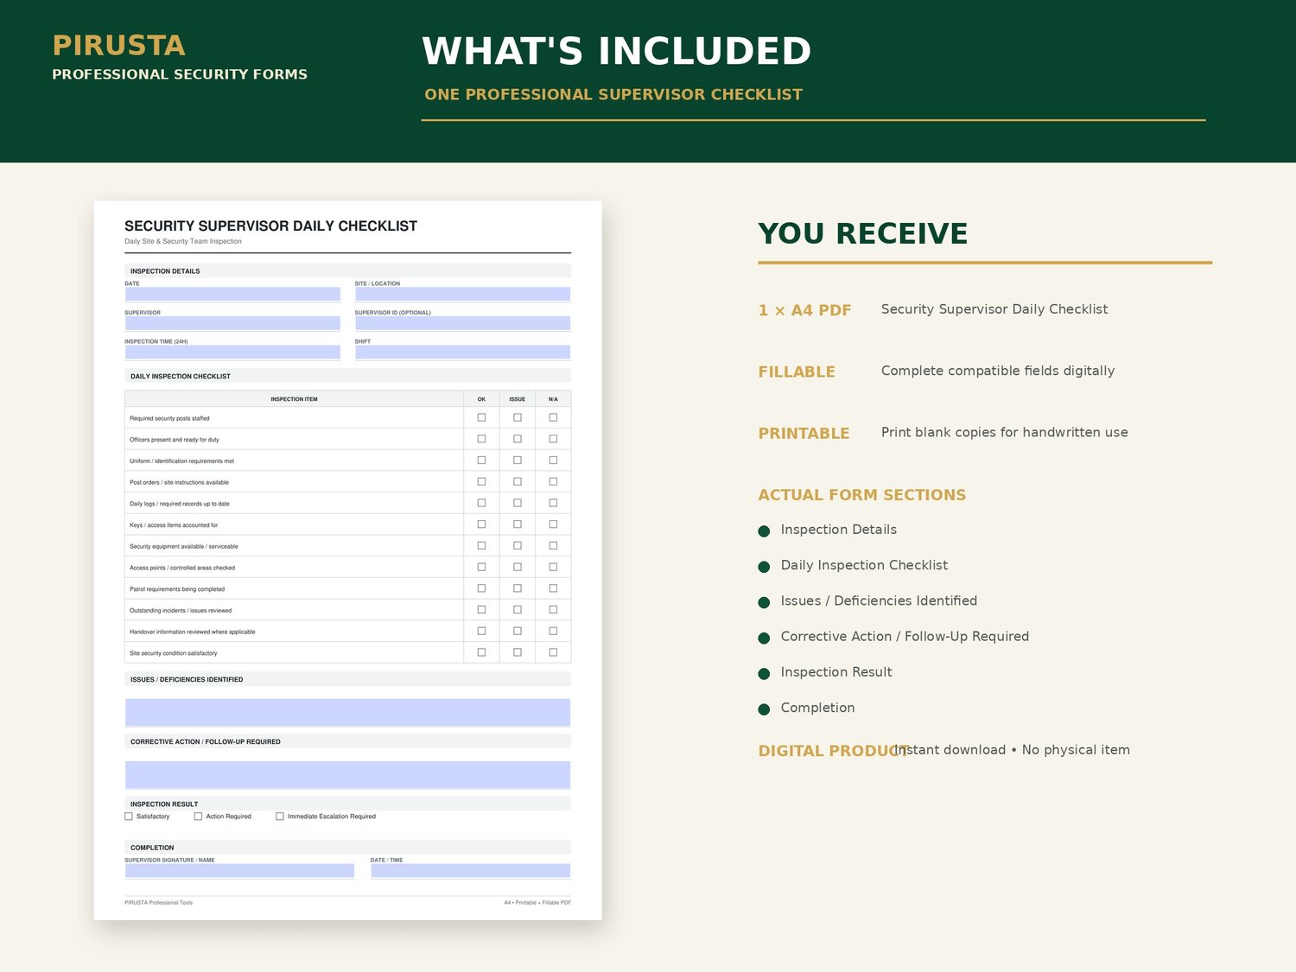Click the Supervisor Signature / Name field
The height and width of the screenshot is (972, 1296).
(239, 871)
